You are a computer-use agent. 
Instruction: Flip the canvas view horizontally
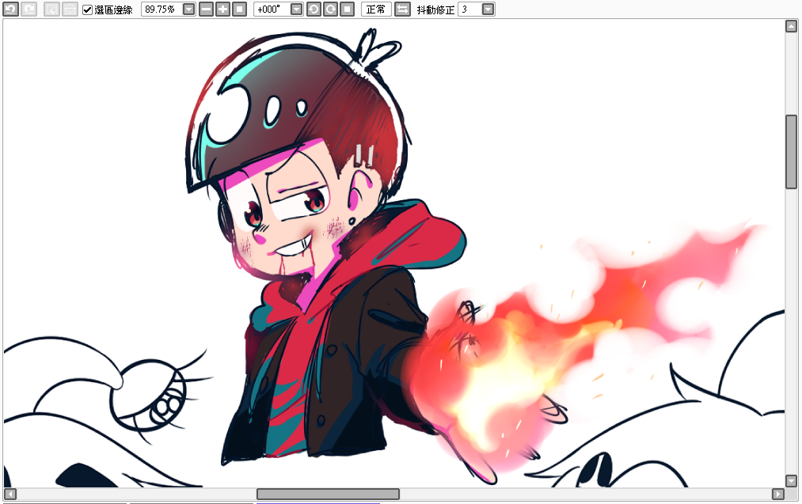click(402, 9)
